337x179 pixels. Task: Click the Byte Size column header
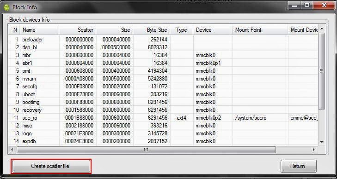(x=152, y=30)
